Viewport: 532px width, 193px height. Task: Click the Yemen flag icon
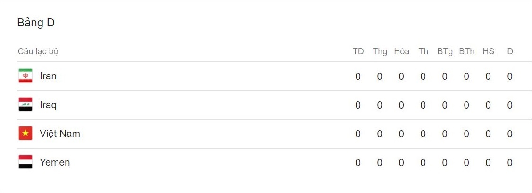pos(25,162)
